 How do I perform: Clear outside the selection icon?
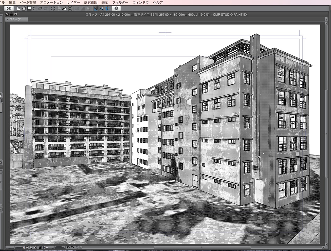[59, 9]
